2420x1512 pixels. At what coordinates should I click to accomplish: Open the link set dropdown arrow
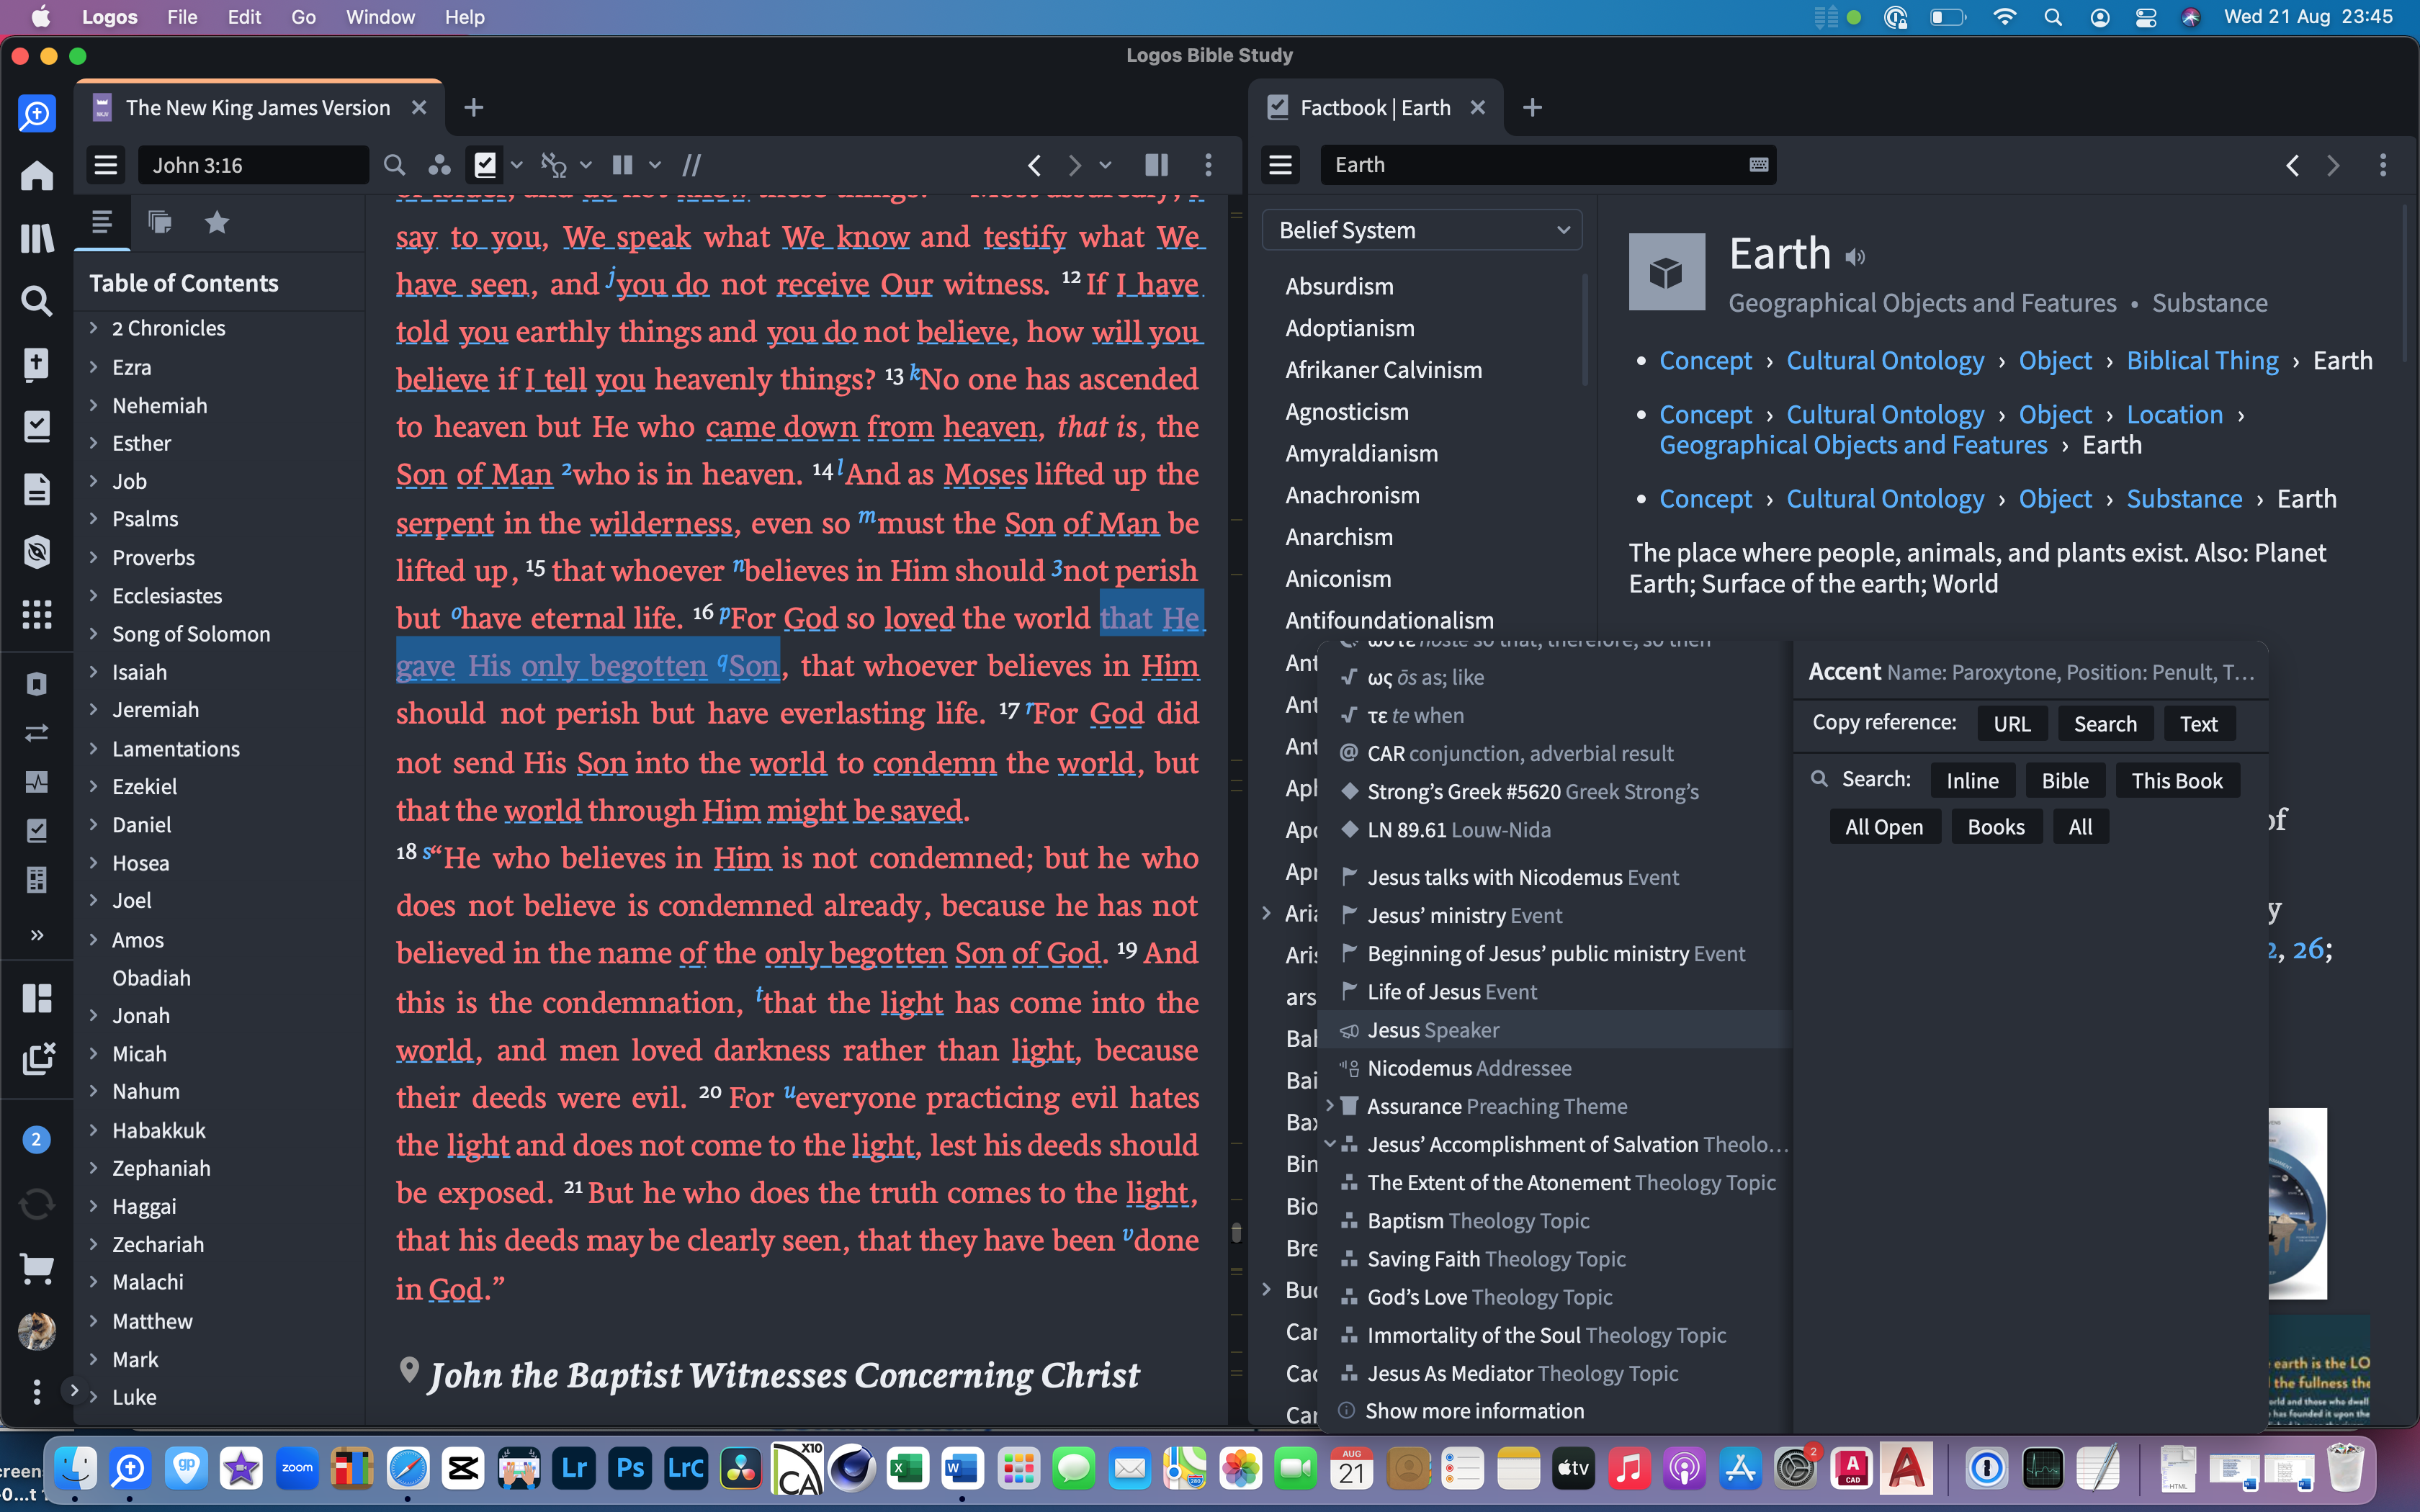[586, 165]
